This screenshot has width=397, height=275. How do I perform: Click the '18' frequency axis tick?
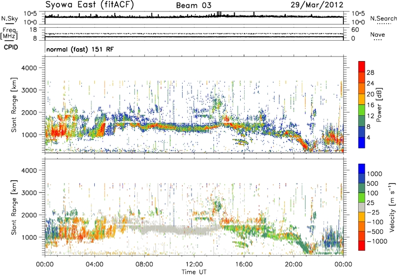pos(33,30)
